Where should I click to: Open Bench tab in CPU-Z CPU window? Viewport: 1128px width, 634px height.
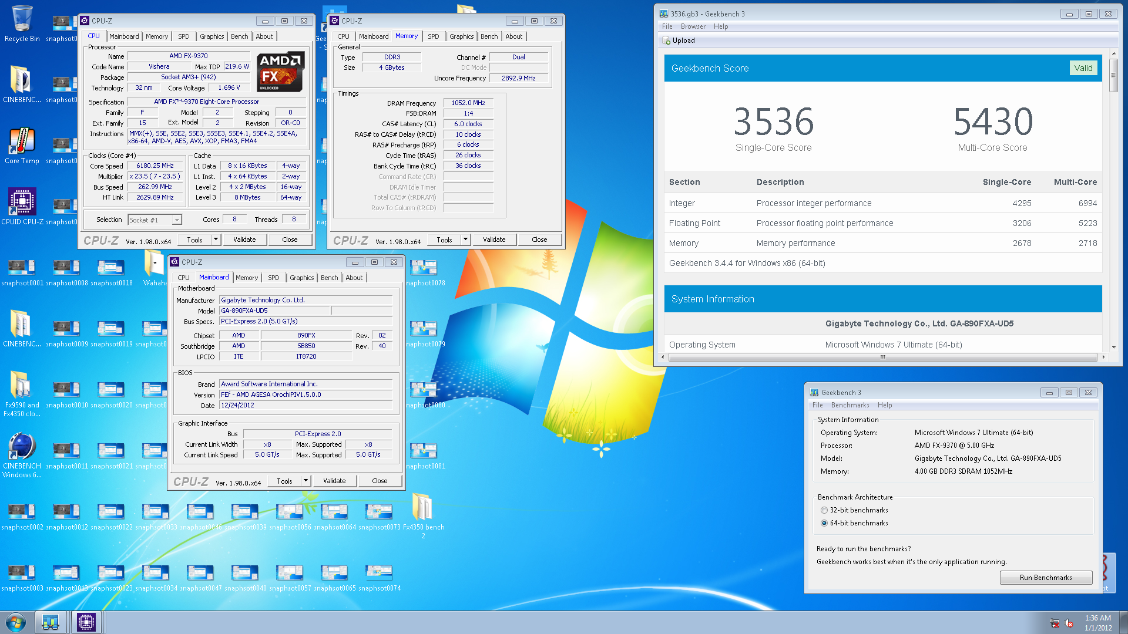point(239,36)
